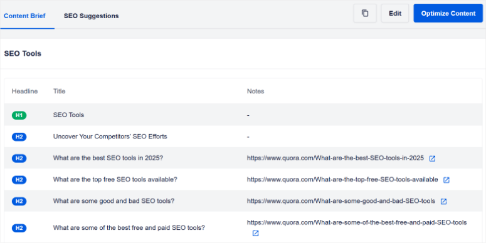Click the dash note in Uncover Your Competitors row
Screen dimensions: 486x243
[x=248, y=137]
